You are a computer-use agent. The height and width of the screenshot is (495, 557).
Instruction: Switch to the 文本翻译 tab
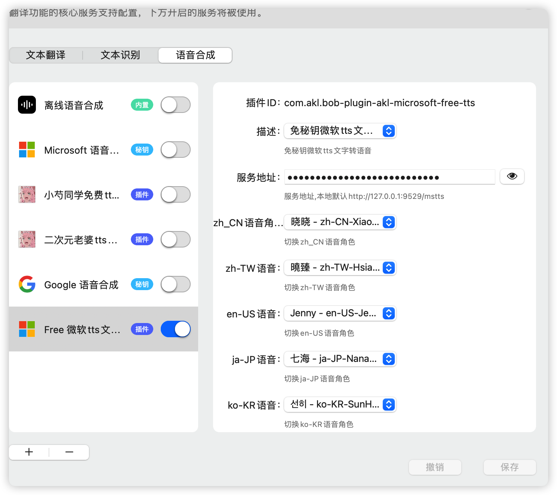tap(46, 55)
